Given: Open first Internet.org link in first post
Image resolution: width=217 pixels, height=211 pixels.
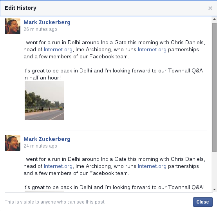Looking at the screenshot, I should (x=58, y=49).
